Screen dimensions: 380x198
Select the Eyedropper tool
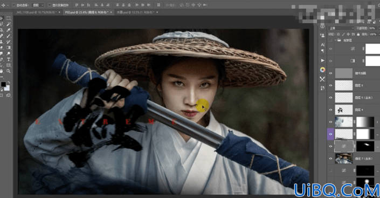(x=9, y=30)
